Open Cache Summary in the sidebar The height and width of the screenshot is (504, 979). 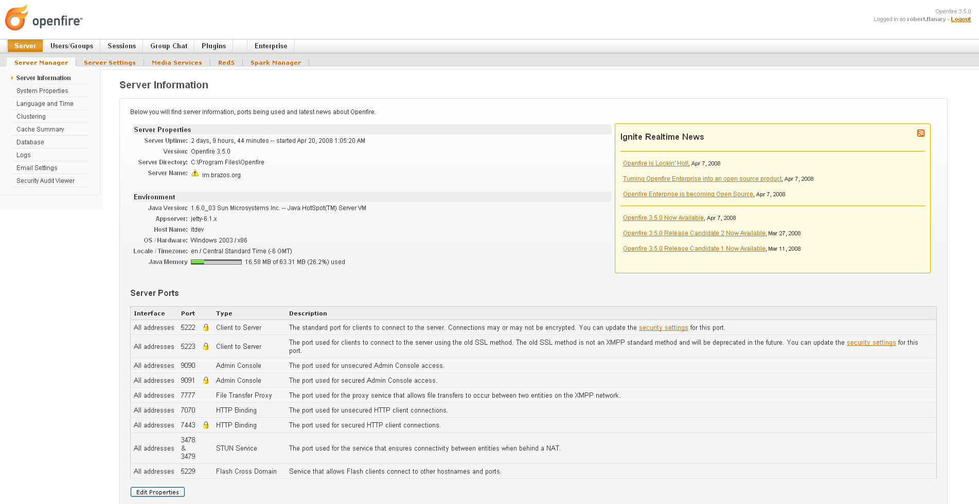(x=40, y=129)
